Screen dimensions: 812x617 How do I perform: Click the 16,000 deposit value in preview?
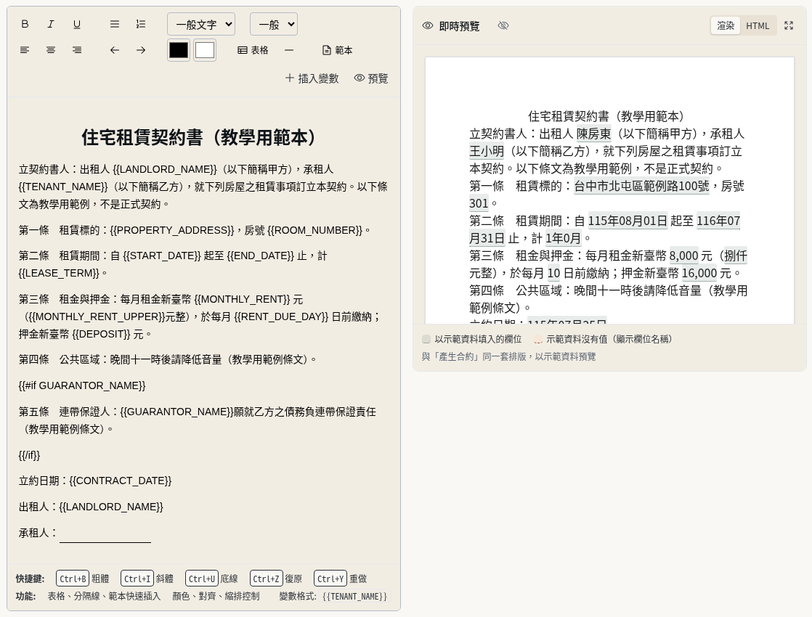point(699,274)
